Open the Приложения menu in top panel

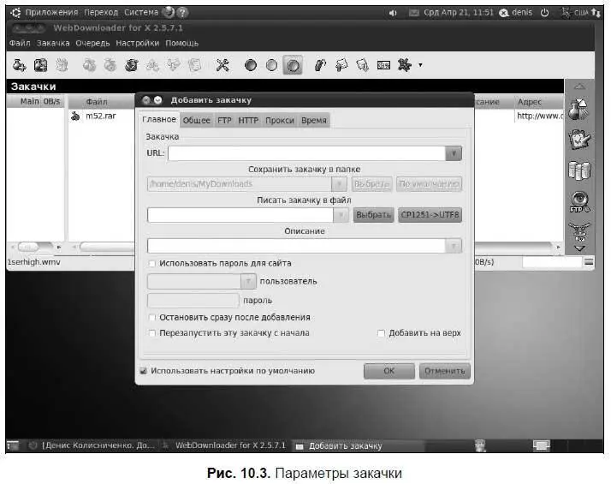(x=51, y=13)
